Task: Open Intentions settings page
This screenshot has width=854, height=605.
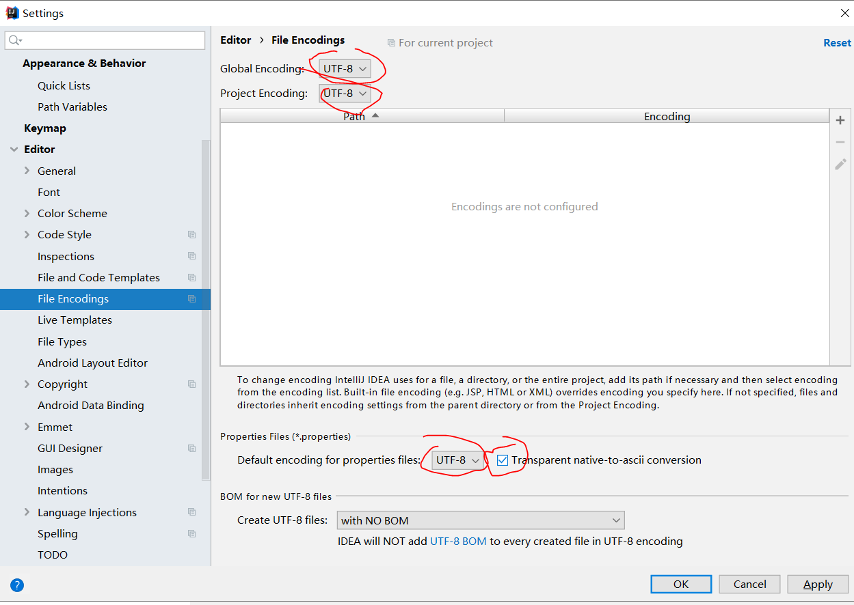Action: click(x=62, y=490)
